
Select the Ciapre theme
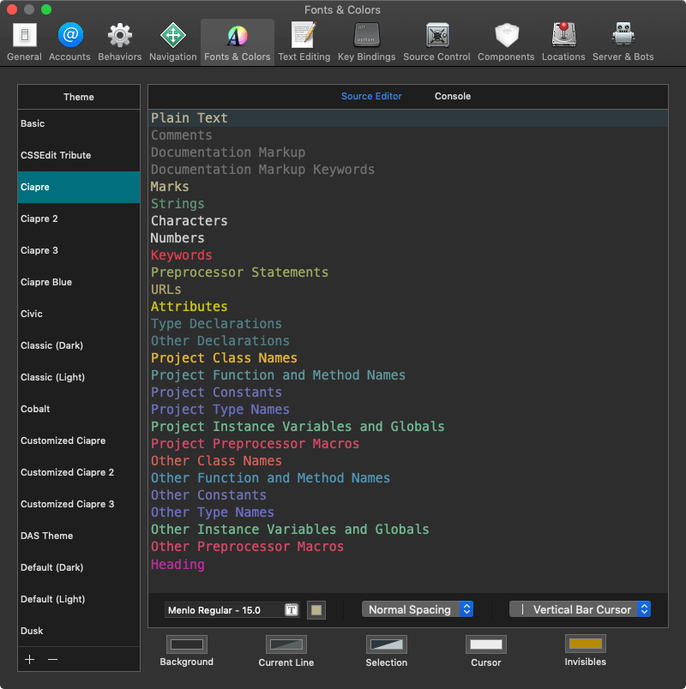click(79, 187)
